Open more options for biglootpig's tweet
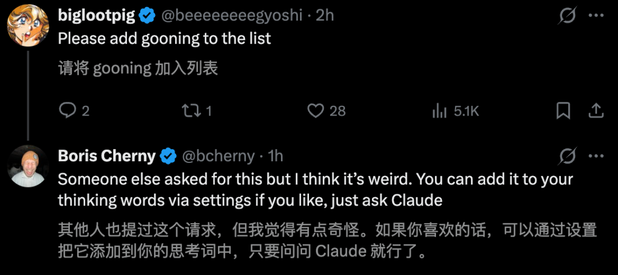618x275 pixels. [x=596, y=15]
